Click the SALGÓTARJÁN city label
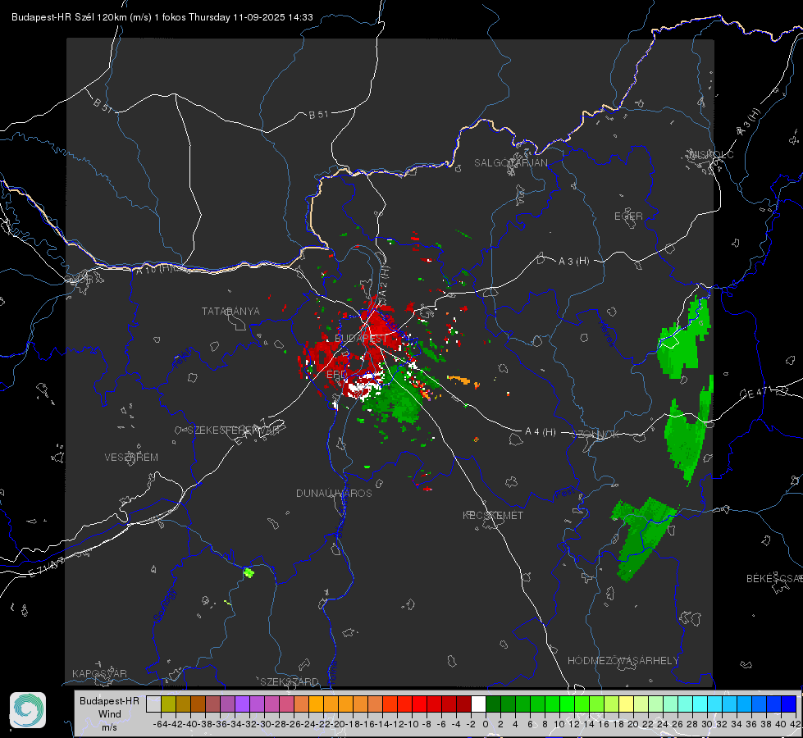 (x=510, y=163)
